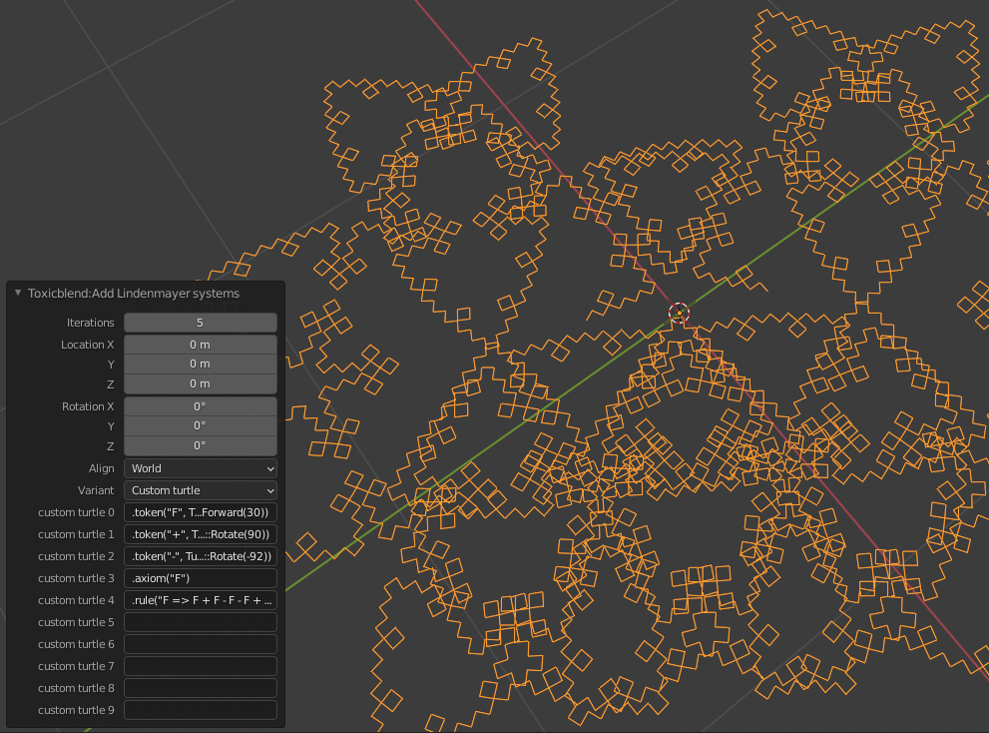Open the Variant dropdown showing Custom turtle

coord(200,490)
